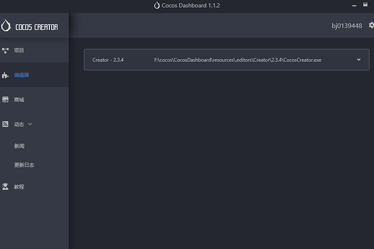Click the 商城 (Store) icon
374x249 pixels.
coord(5,100)
